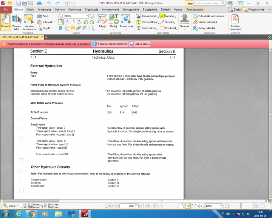Pick the Prostokąt rectangle tool
Image resolution: width=272 pixels, height=218 pixels.
(x=168, y=28)
